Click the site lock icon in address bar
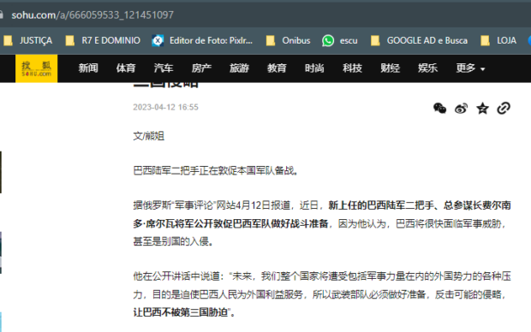The image size is (531, 332). click(x=2, y=15)
